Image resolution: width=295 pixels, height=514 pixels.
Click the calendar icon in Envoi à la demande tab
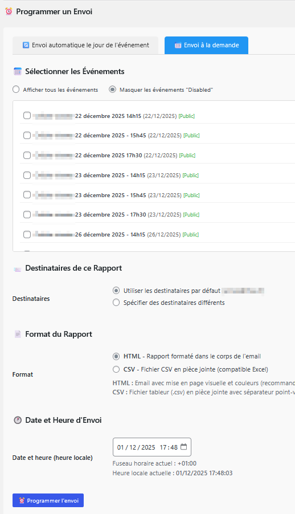[178, 45]
